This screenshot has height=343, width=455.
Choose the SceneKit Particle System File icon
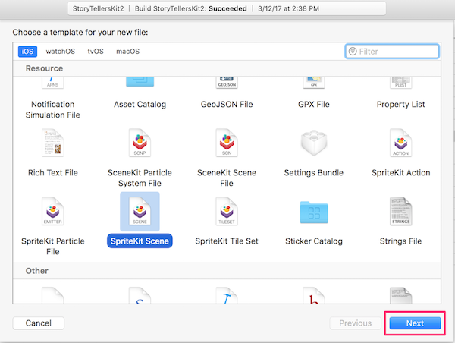[x=140, y=143]
